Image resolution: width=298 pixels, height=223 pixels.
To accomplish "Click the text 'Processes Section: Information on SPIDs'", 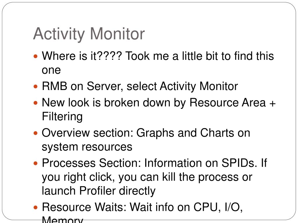I will [x=148, y=163].
